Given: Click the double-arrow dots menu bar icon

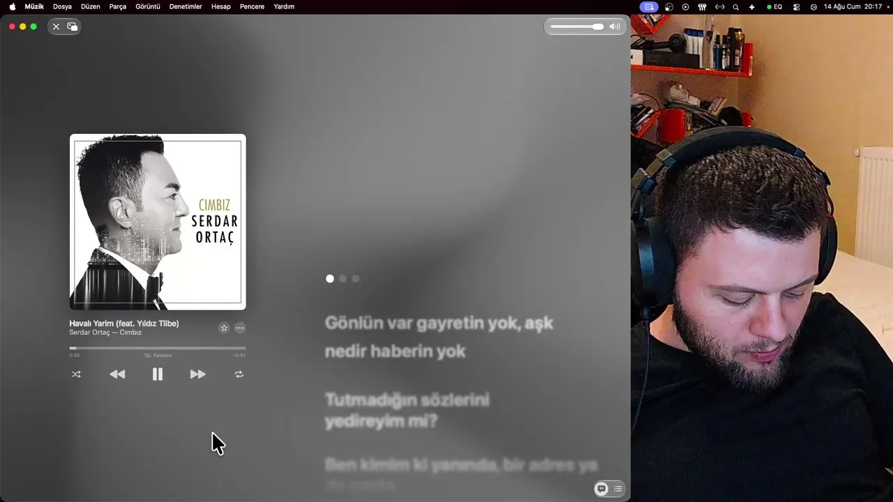Looking at the screenshot, I should pos(720,7).
